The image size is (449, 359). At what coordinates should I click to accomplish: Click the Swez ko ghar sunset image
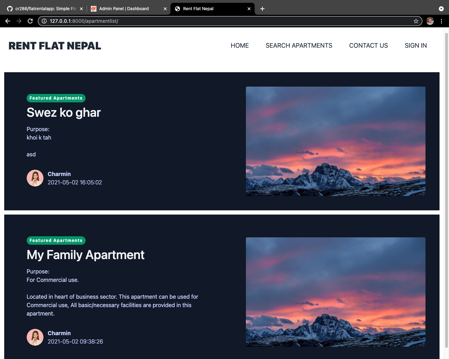(336, 141)
